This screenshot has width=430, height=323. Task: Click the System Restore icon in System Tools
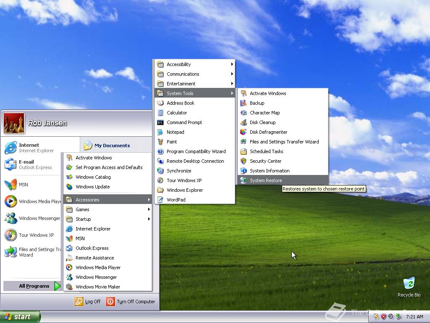[243, 180]
